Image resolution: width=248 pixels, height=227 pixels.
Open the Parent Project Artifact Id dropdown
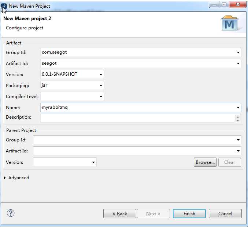[x=238, y=151]
